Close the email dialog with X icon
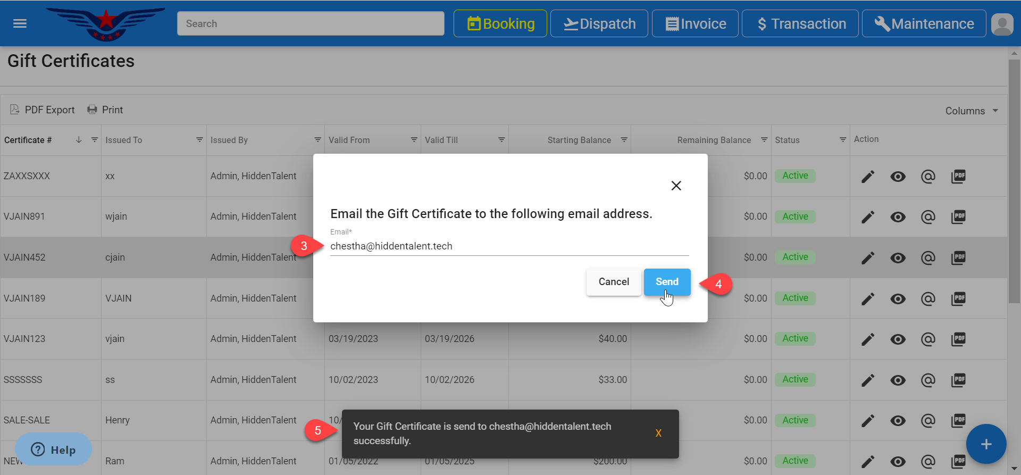The image size is (1021, 475). pos(676,186)
